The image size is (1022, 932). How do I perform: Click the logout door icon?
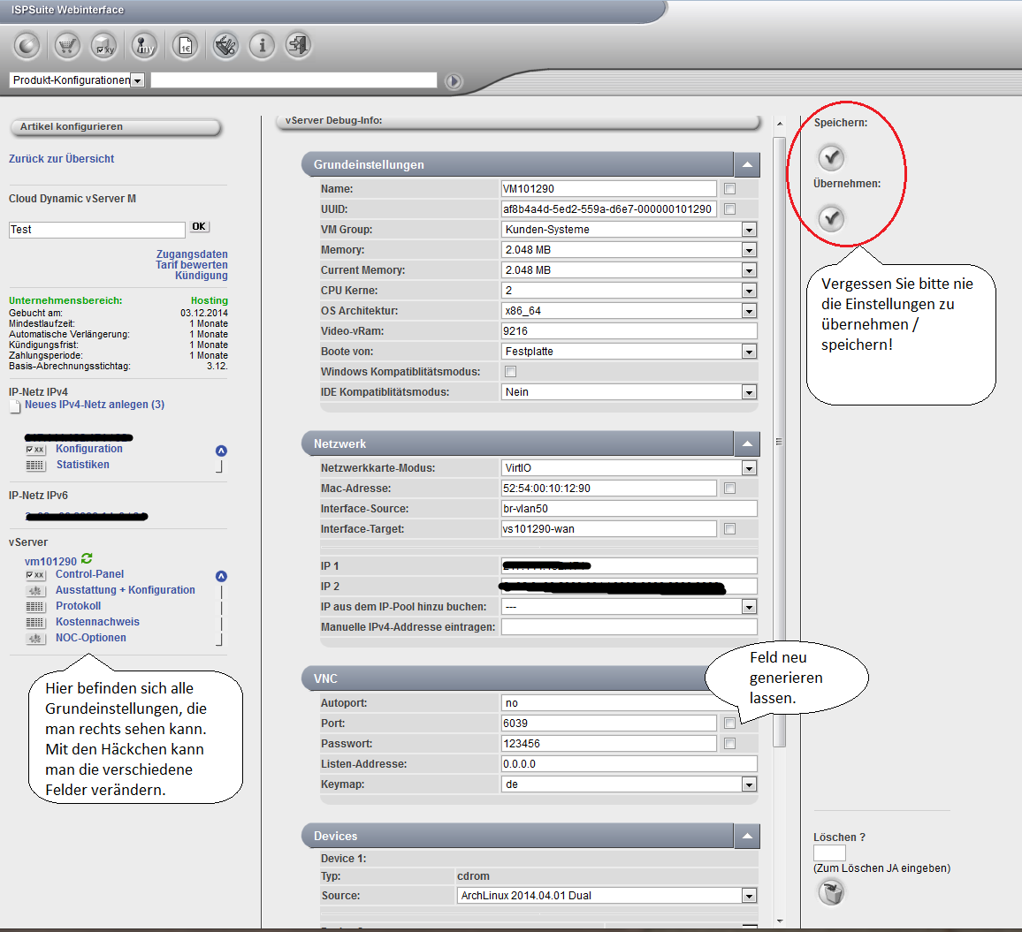[298, 45]
